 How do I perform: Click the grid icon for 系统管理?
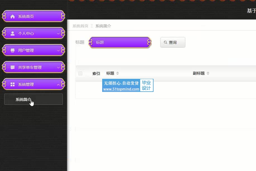(x=13, y=84)
